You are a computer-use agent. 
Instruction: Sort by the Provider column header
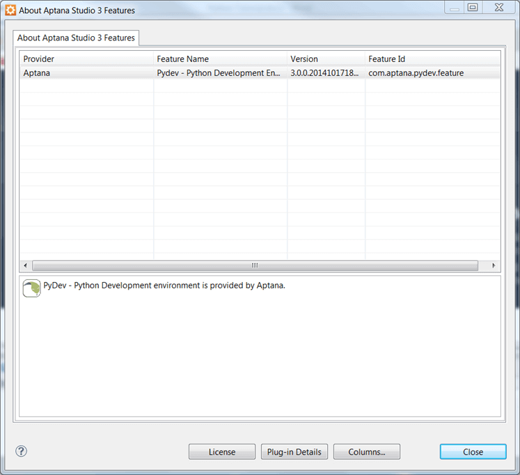pos(86,59)
